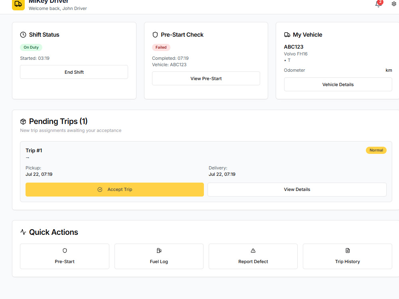Click 'Welcome back, John Driver' text
The image size is (399, 299).
click(x=58, y=8)
